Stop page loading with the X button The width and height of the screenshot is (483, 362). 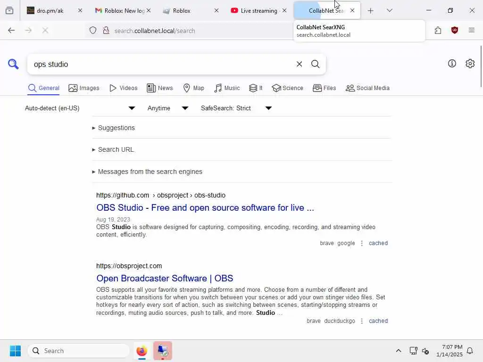click(x=45, y=30)
